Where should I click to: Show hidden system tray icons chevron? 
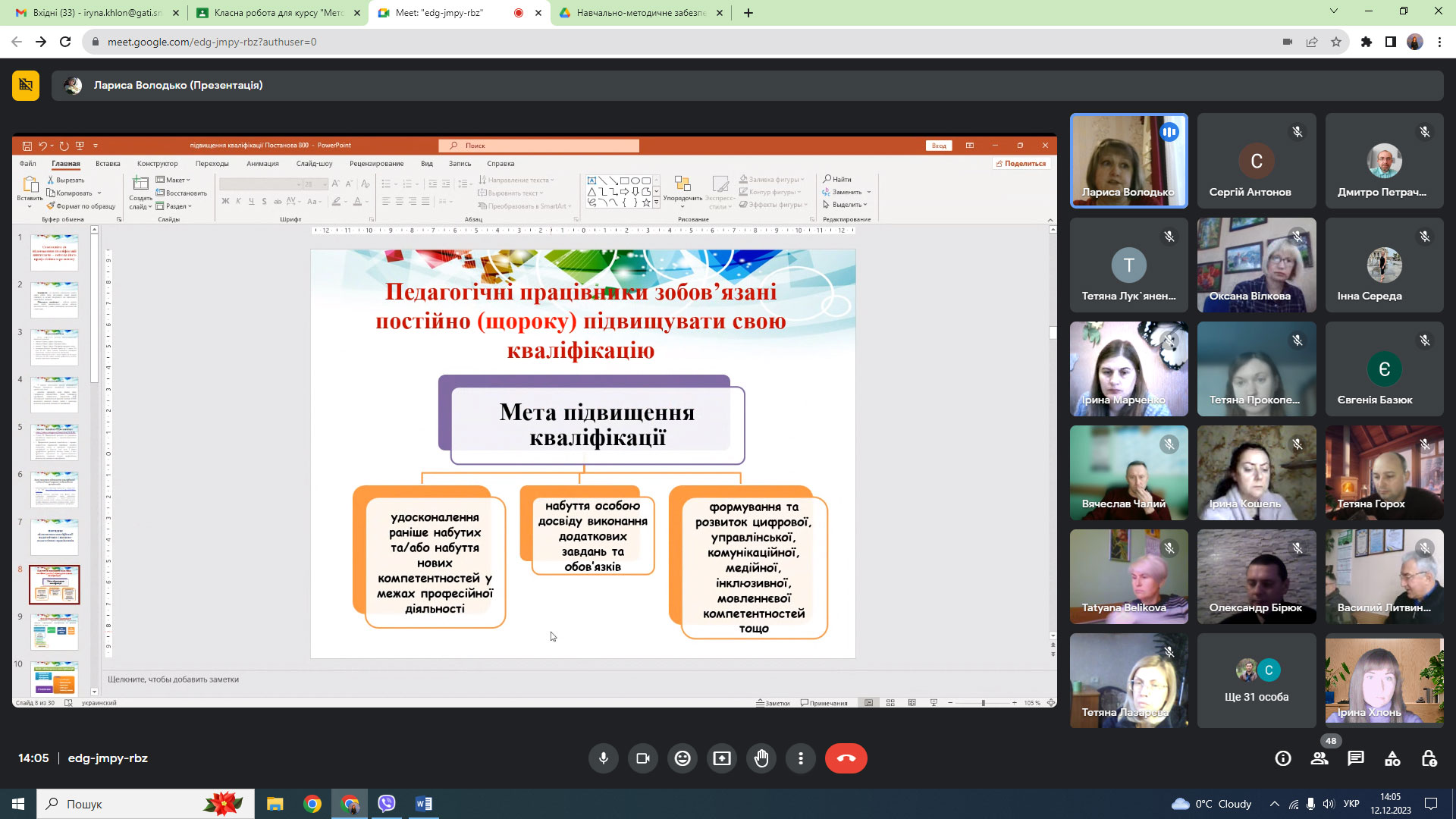(x=1274, y=804)
